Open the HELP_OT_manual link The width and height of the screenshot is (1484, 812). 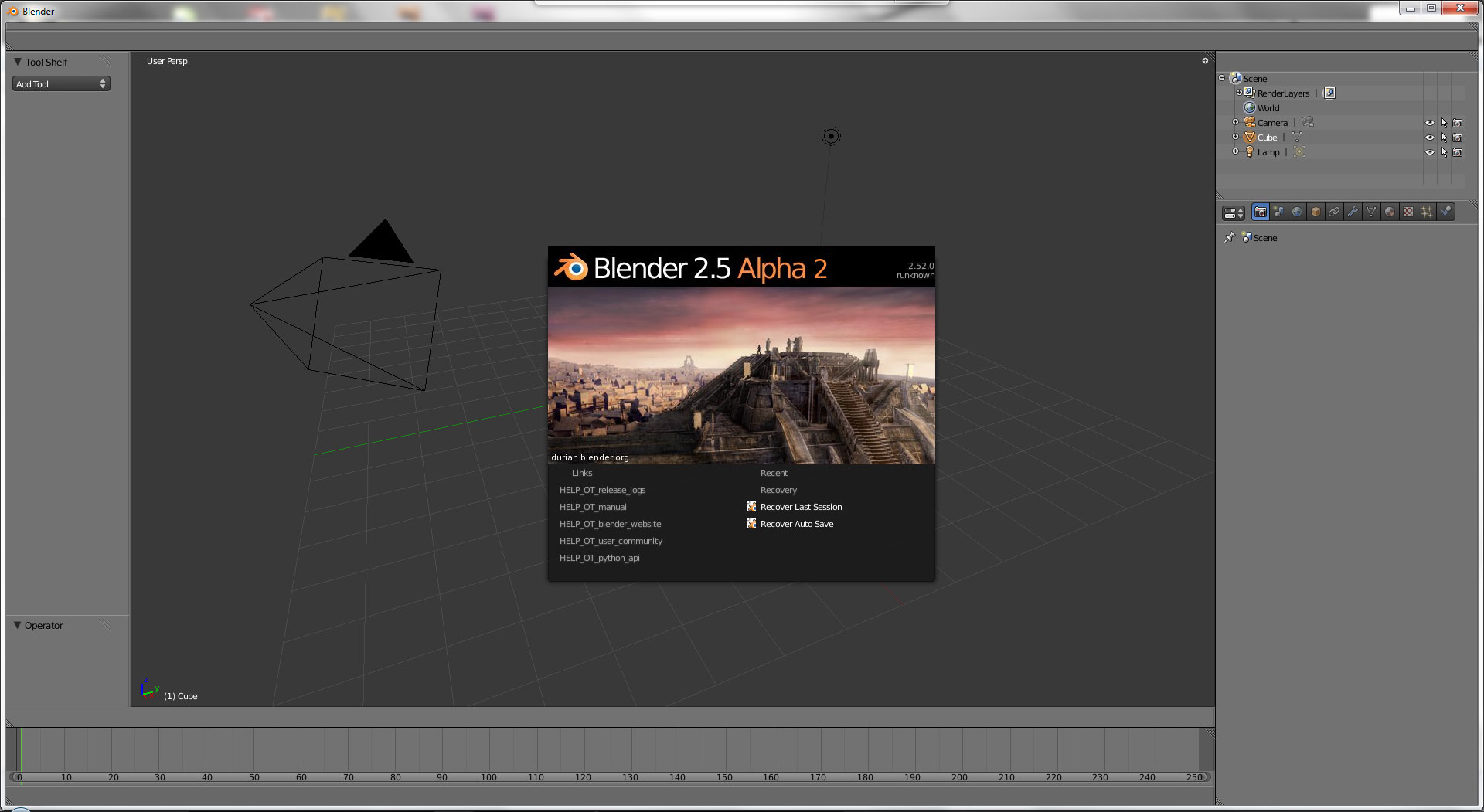tap(593, 507)
